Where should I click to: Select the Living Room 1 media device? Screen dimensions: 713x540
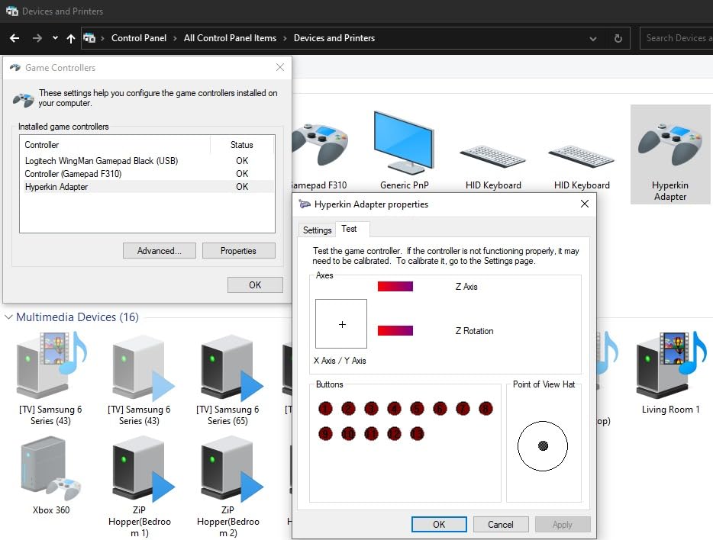coord(671,365)
